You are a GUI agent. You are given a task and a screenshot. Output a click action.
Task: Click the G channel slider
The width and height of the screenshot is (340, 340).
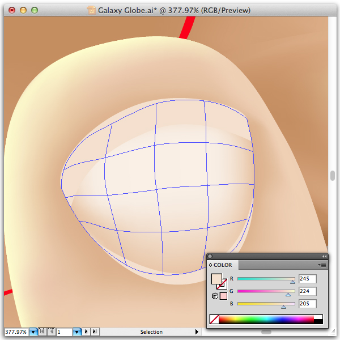[266, 291]
